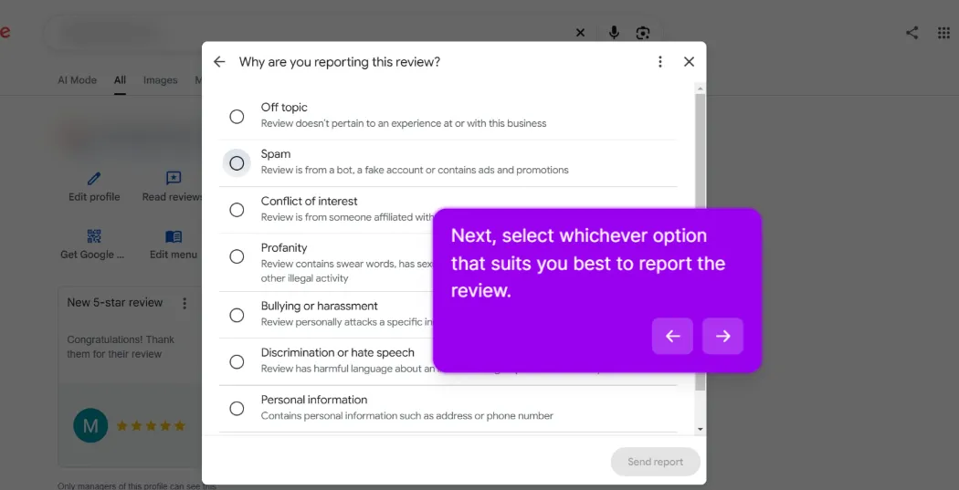Click the Get Google QR code icon
959x490 pixels.
click(94, 236)
